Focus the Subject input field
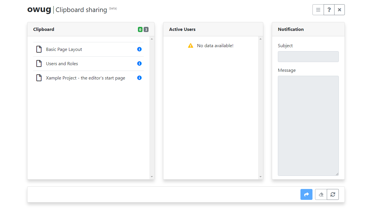372x213 pixels. [308, 57]
